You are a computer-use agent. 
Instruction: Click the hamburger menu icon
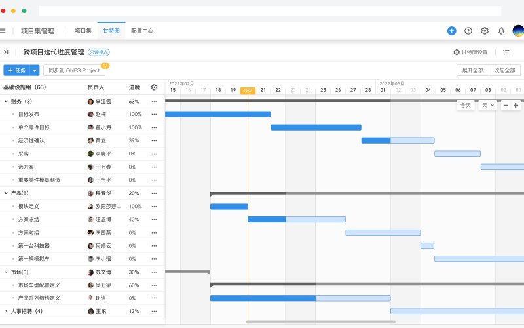(3, 31)
